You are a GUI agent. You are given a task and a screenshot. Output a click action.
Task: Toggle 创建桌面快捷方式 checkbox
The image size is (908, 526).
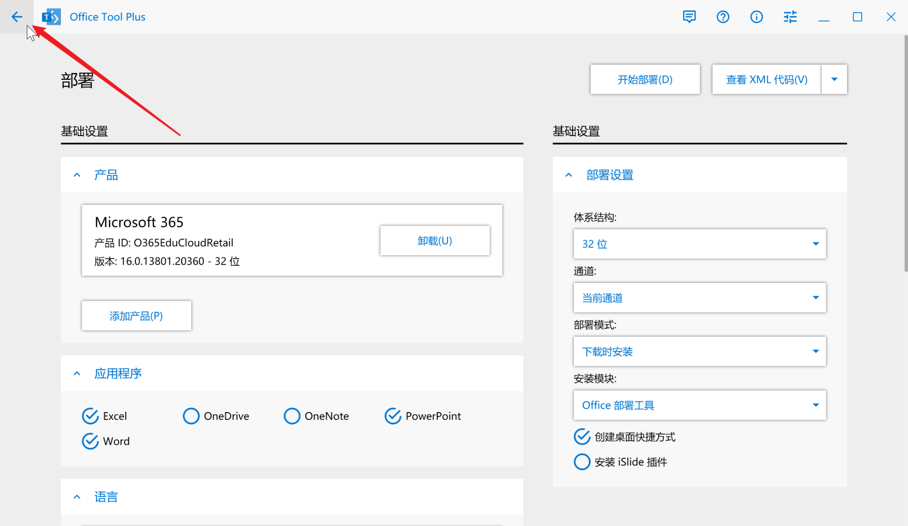click(x=582, y=437)
